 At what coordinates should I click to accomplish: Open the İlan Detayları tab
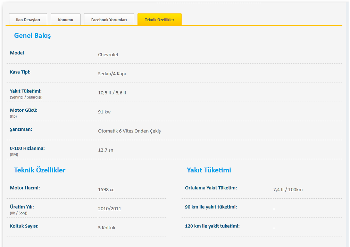(x=28, y=20)
